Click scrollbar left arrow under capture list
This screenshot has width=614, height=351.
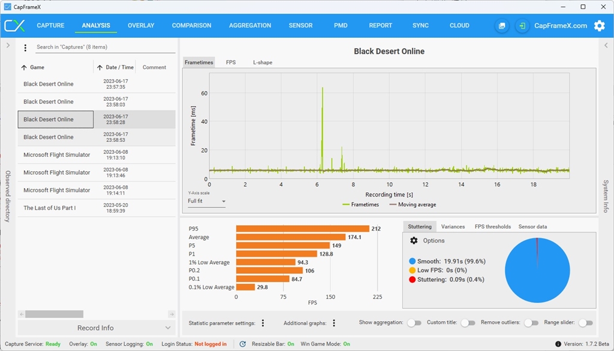(x=22, y=314)
